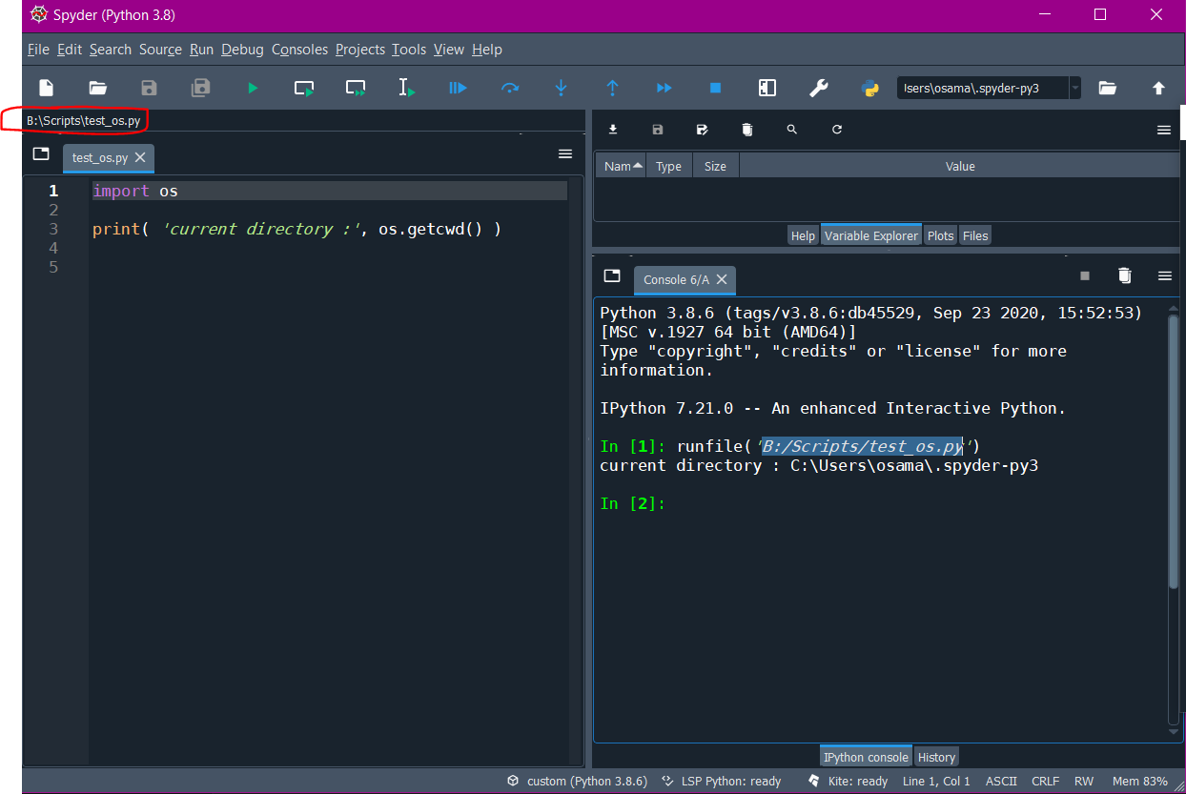The width and height of the screenshot is (1186, 794).
Task: Open the Tools menu
Action: [409, 50]
